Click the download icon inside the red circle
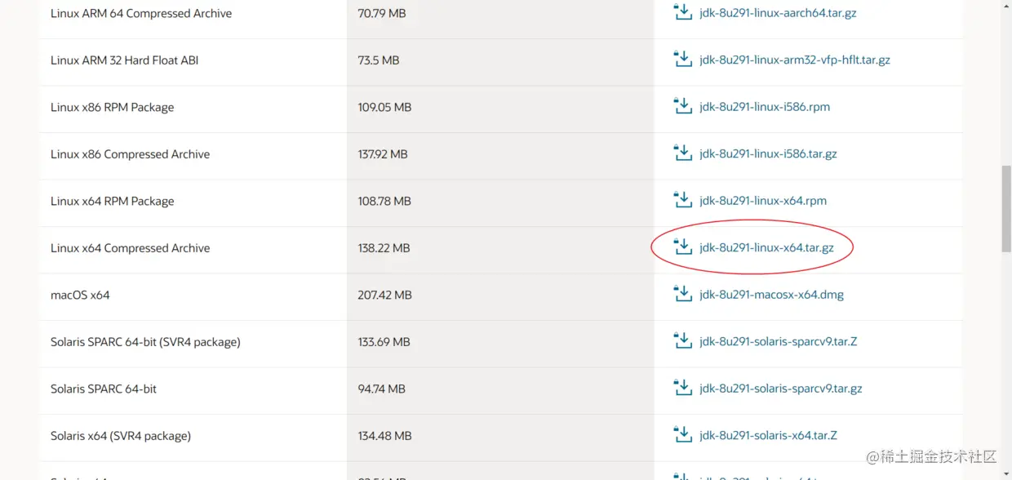 pos(682,246)
